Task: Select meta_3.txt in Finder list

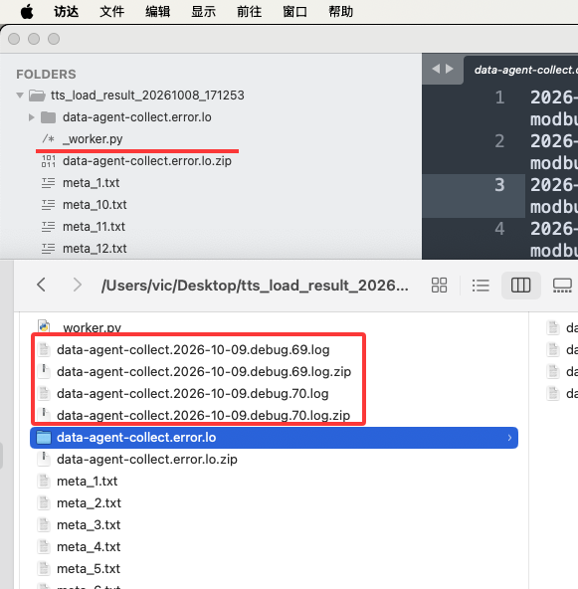Action: (89, 524)
